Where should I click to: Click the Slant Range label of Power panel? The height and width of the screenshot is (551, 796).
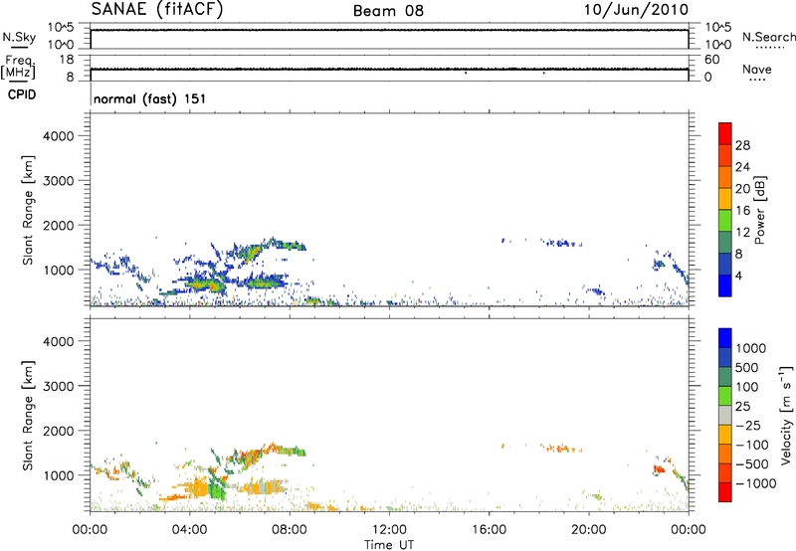click(28, 211)
